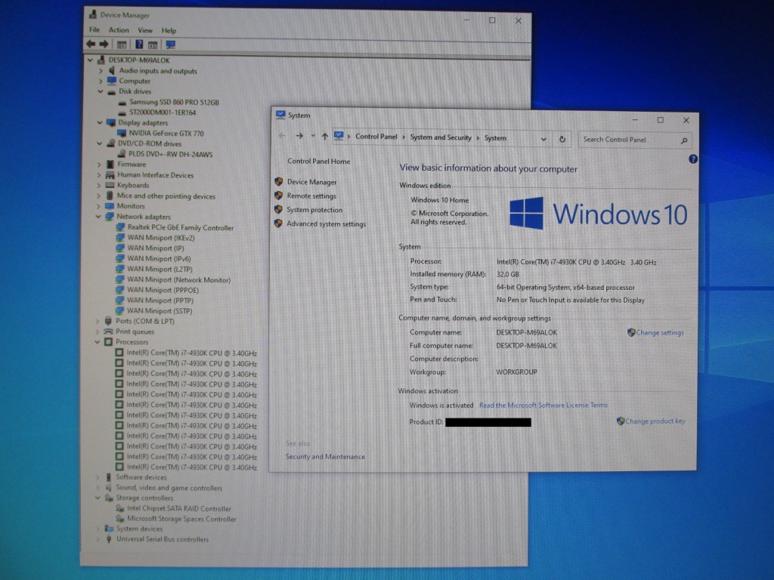Click the System breadcrumb in address bar
The width and height of the screenshot is (774, 580).
(495, 138)
